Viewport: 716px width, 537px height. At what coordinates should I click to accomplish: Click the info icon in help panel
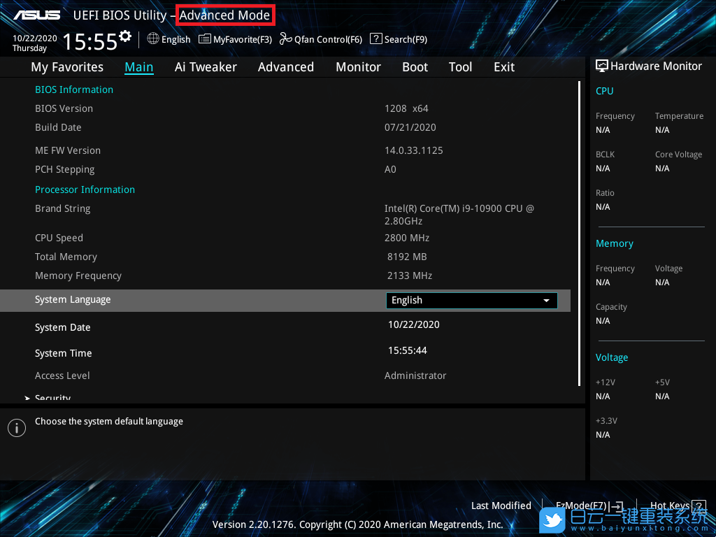coord(16,428)
